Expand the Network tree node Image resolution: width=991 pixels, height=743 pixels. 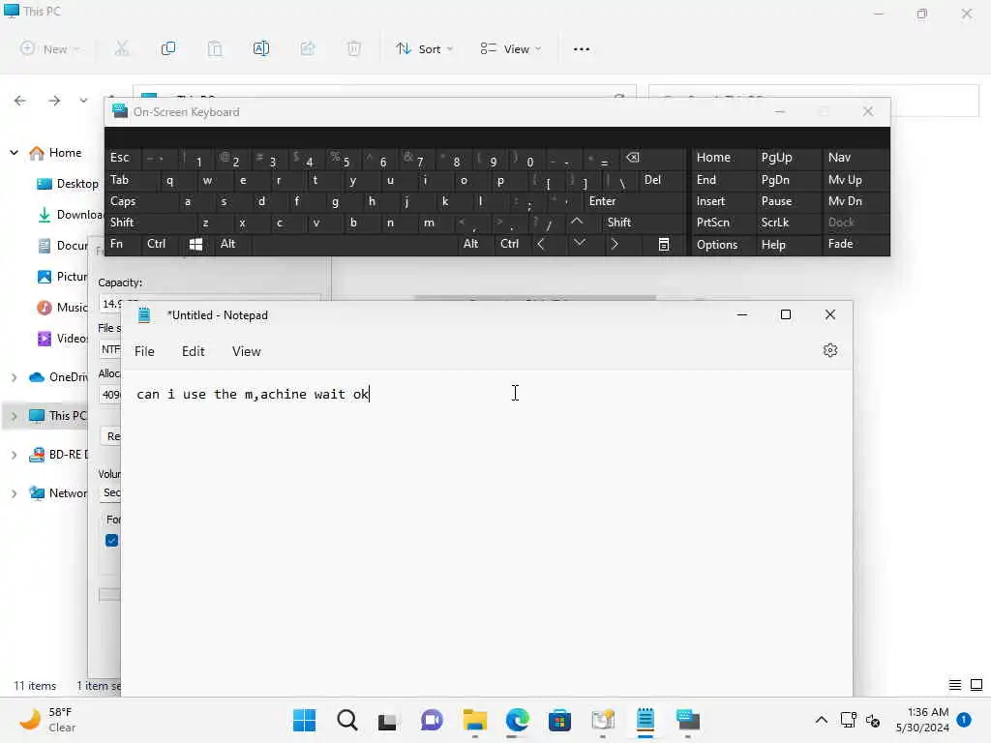point(14,493)
